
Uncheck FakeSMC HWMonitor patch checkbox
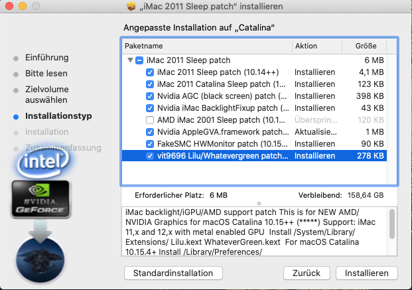(150, 144)
